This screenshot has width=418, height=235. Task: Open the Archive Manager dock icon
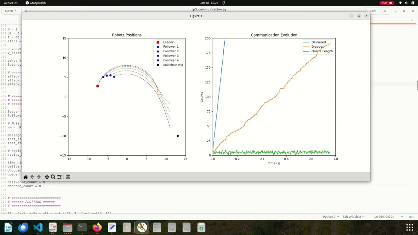pos(127,227)
